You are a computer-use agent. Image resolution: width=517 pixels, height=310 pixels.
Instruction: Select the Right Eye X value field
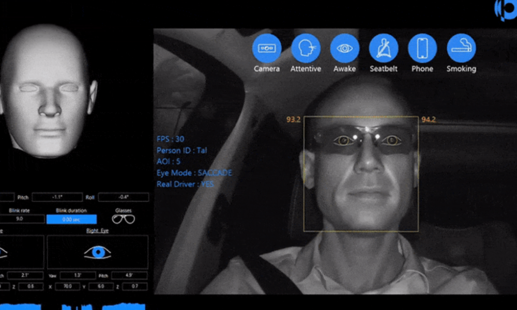[x=68, y=287]
